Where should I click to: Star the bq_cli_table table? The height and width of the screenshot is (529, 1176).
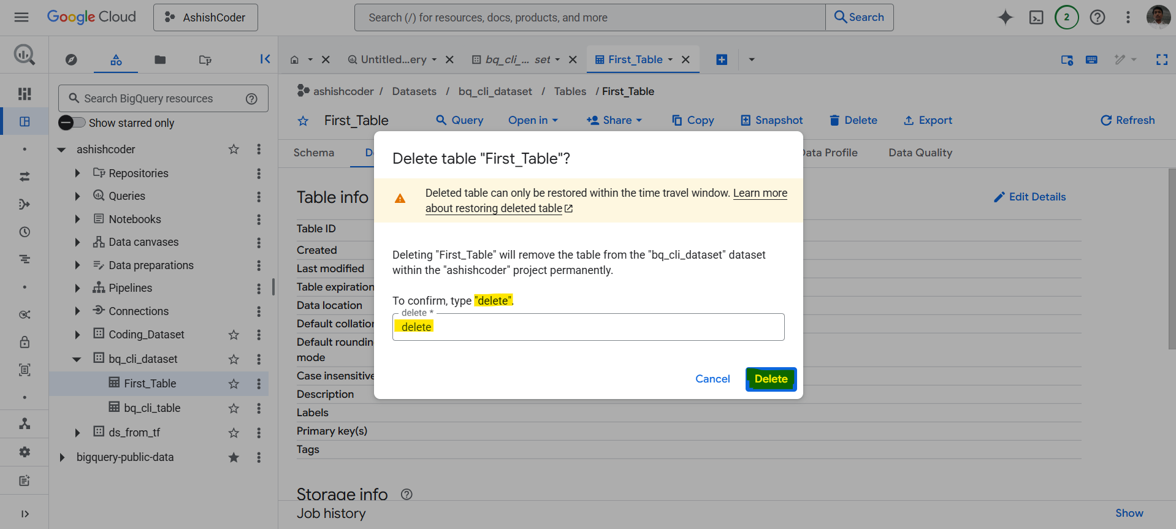point(234,408)
